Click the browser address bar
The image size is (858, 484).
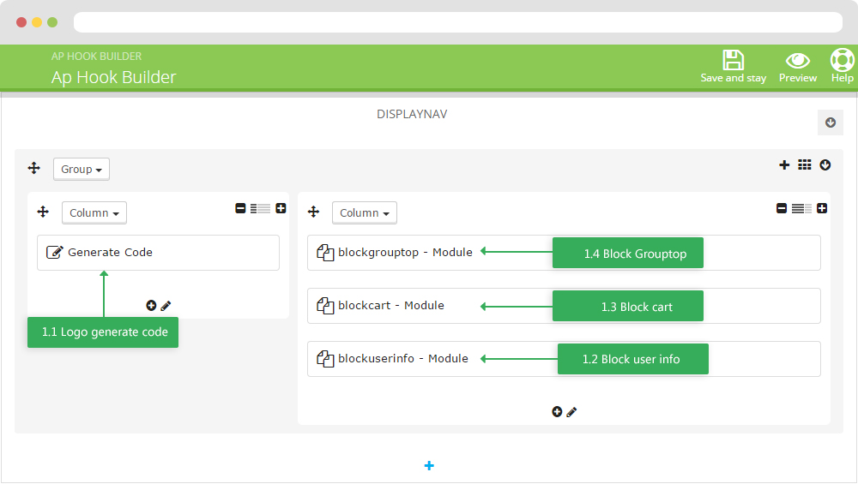[x=458, y=22]
